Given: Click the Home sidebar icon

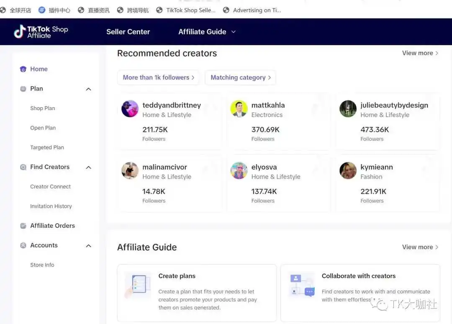Looking at the screenshot, I should (x=23, y=69).
